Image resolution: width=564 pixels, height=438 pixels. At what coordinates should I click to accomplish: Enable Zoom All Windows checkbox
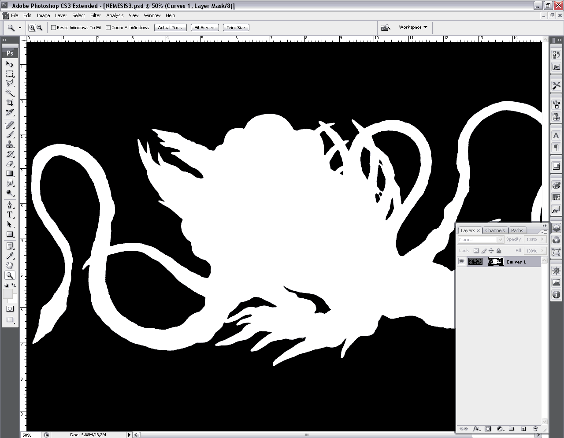pos(108,28)
